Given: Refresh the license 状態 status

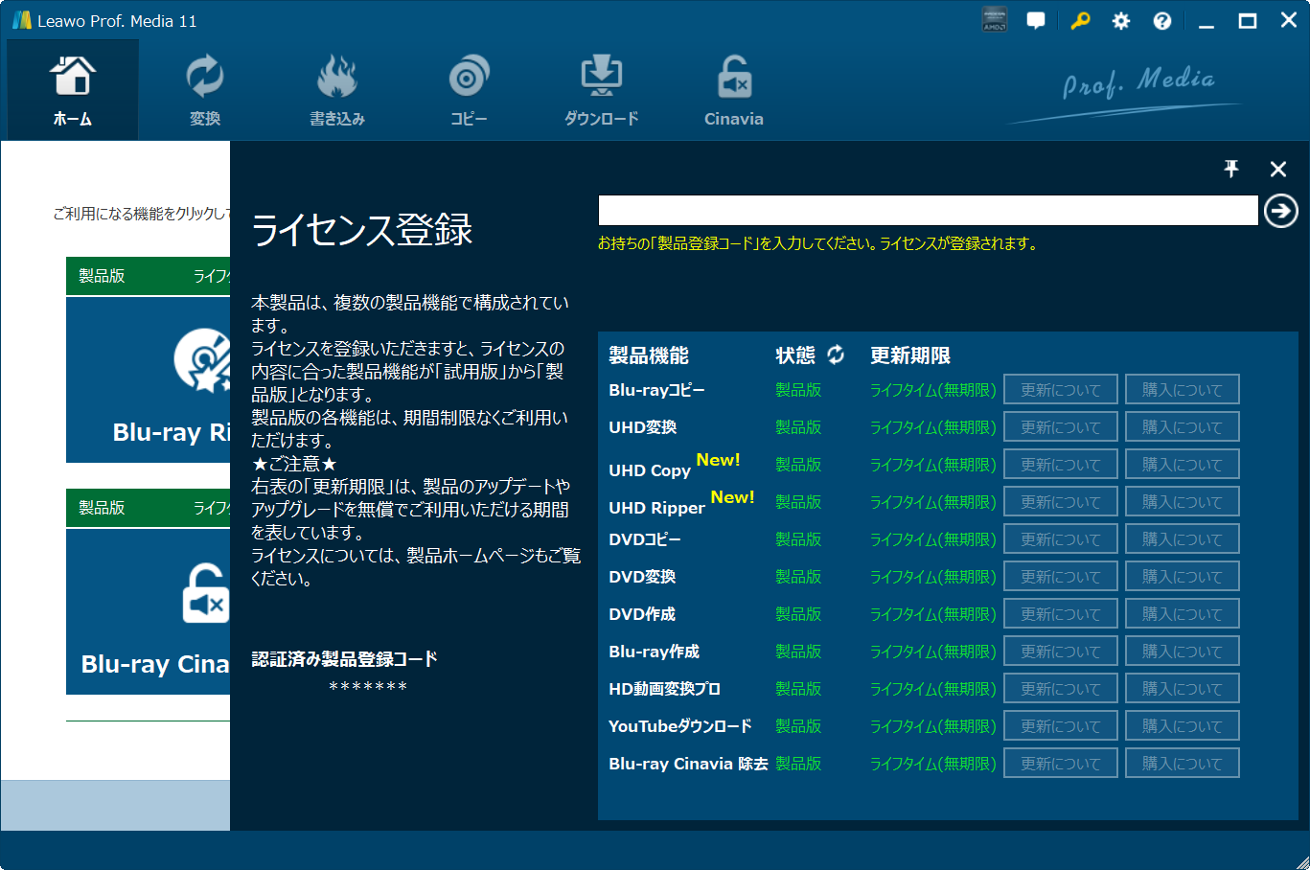Looking at the screenshot, I should 836,355.
